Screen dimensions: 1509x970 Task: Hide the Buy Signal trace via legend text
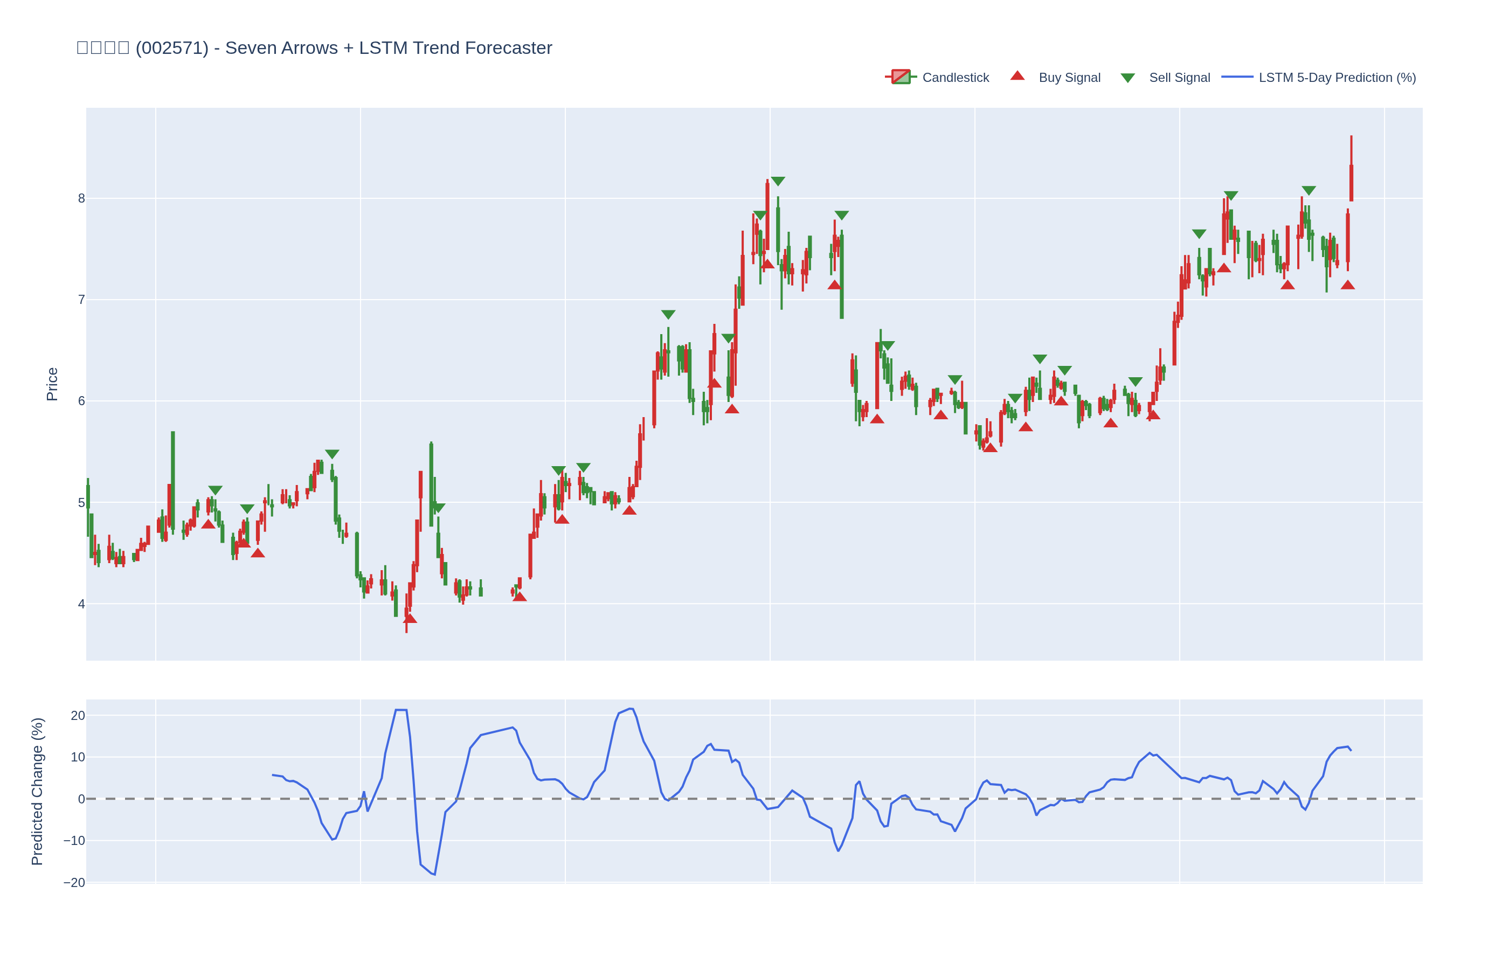click(x=1069, y=78)
